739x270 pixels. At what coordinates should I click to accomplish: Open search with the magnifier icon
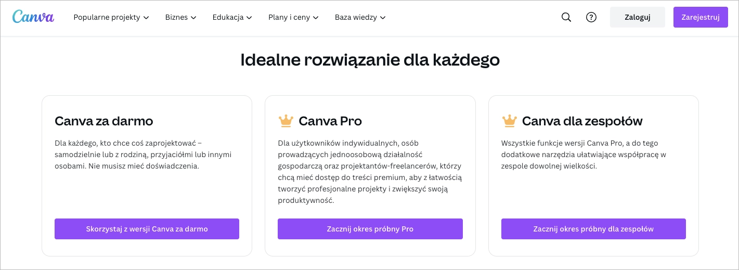[566, 17]
